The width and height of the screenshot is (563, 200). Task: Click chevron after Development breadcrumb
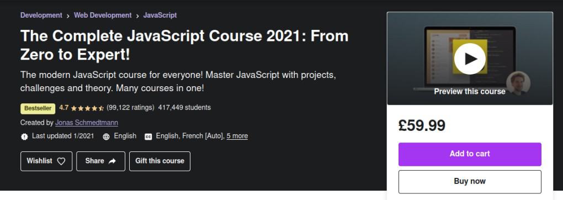68,15
